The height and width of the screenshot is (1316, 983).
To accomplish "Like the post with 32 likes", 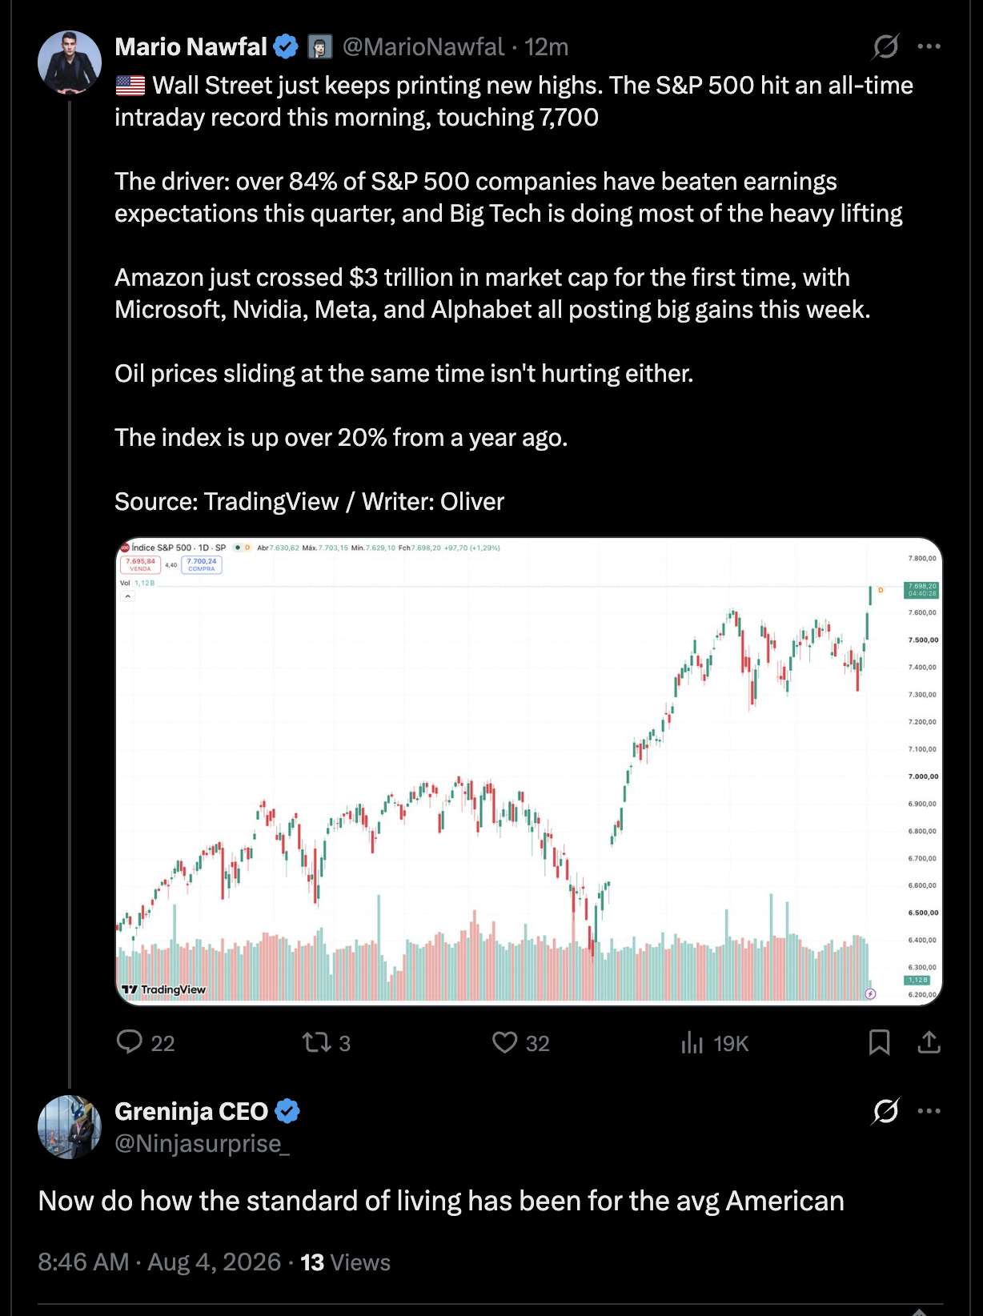I will pos(504,1042).
